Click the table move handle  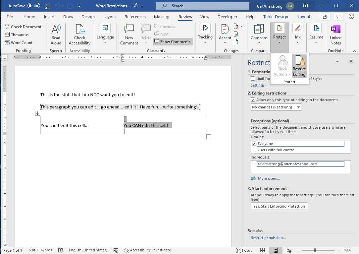pos(37,113)
